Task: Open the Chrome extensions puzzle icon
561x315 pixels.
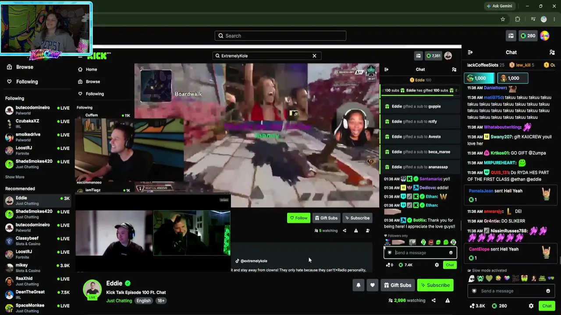Action: click(x=518, y=19)
